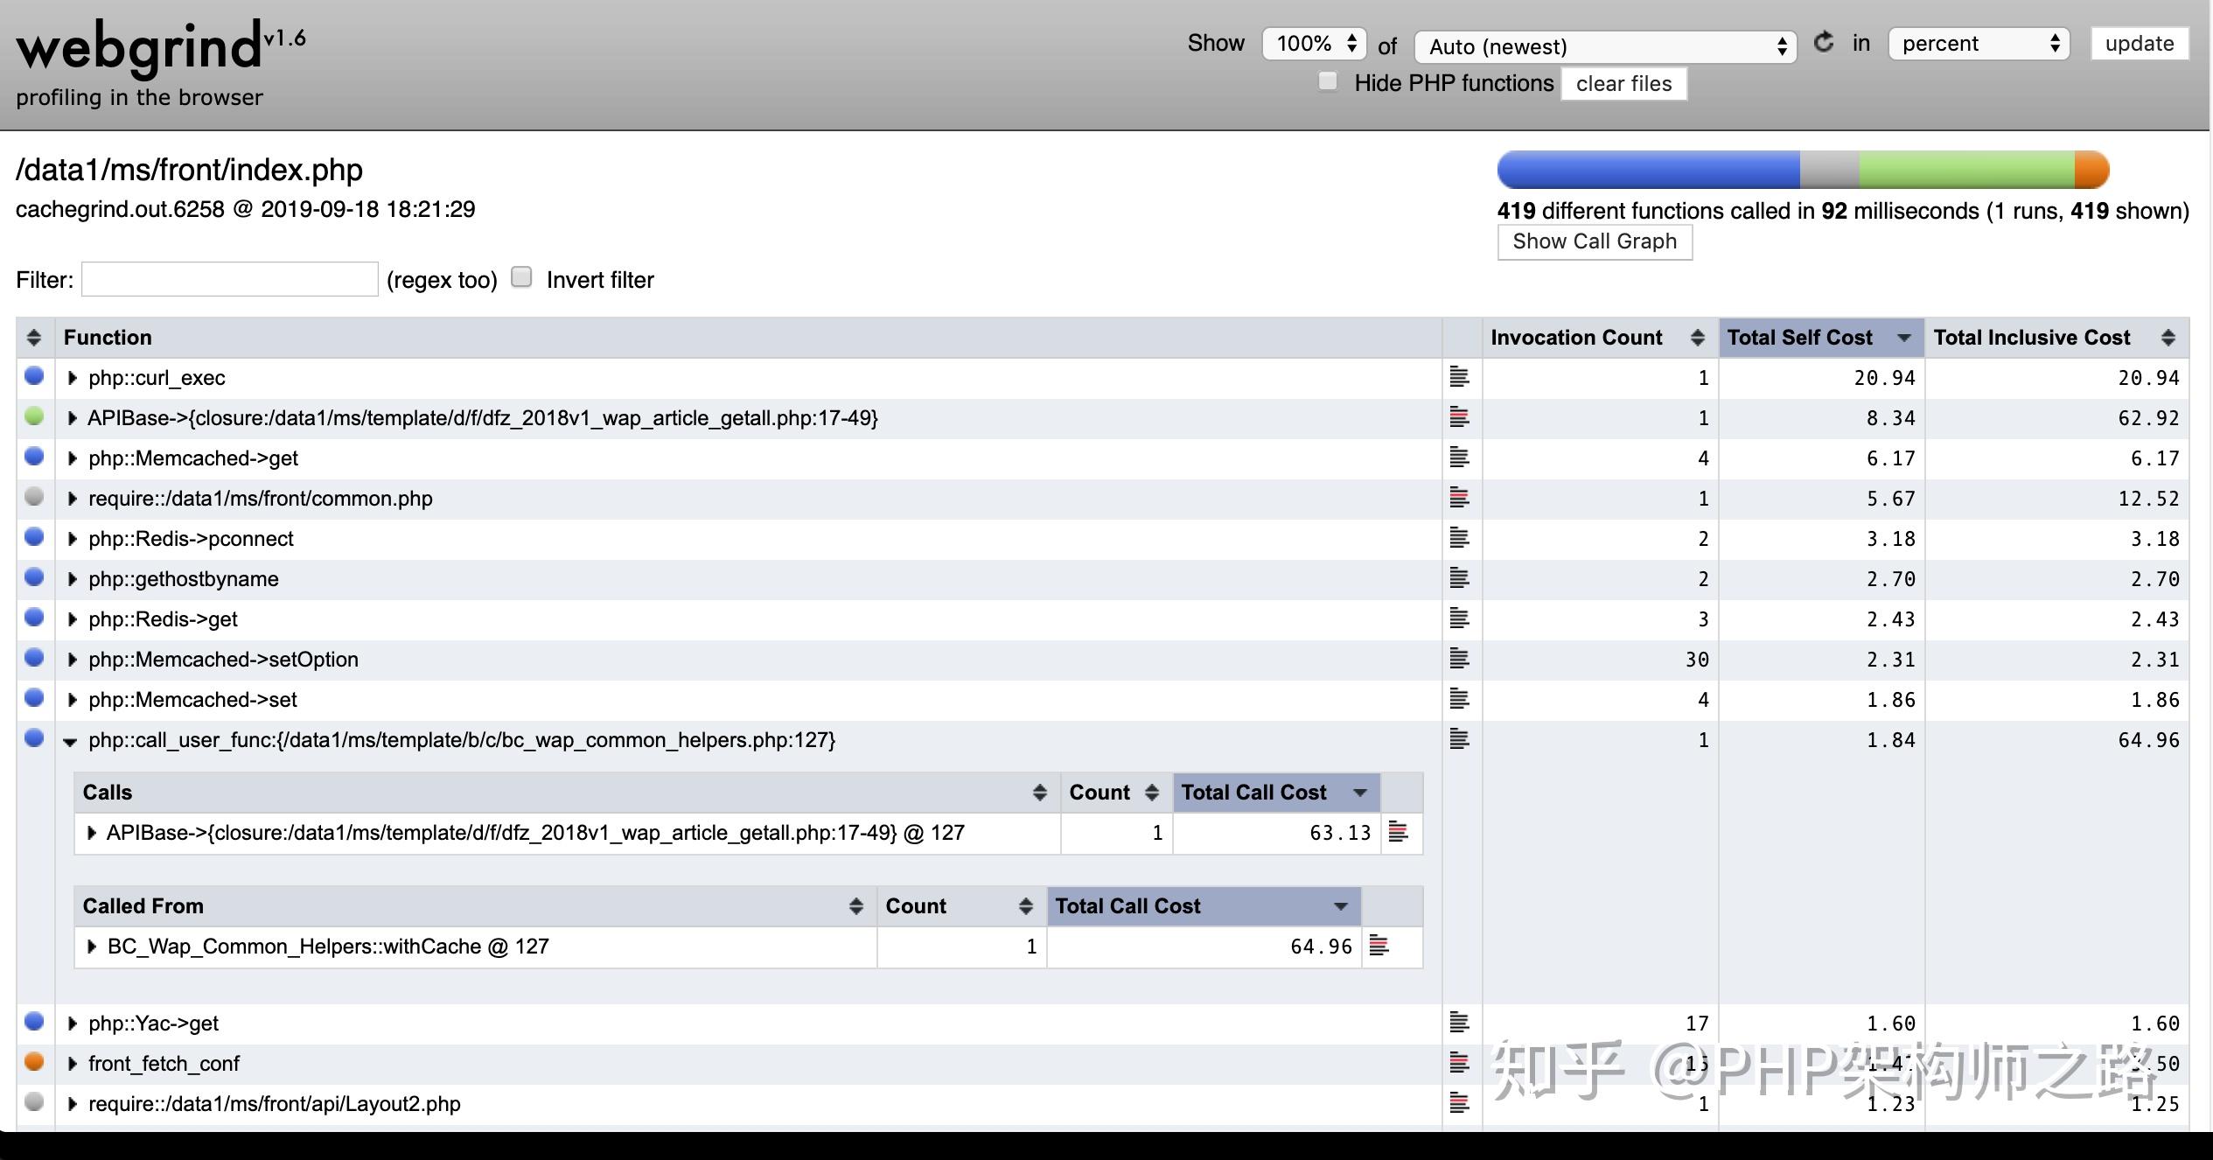The width and height of the screenshot is (2213, 1160).
Task: Open source file icon for php::curl_exec row
Action: [x=1459, y=377]
